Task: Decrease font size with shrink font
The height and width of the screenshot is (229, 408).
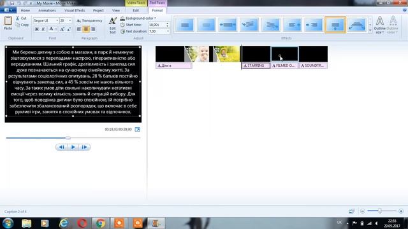Action: pyautogui.click(x=69, y=29)
